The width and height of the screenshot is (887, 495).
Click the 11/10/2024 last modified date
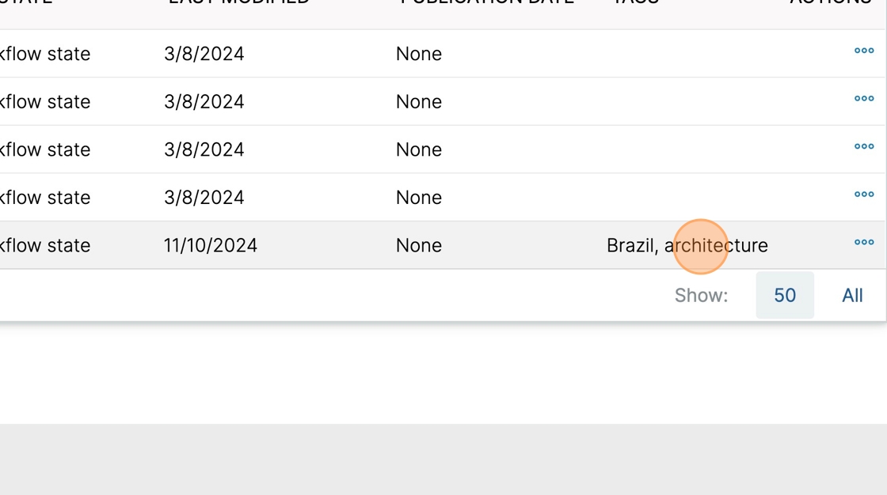coord(211,245)
